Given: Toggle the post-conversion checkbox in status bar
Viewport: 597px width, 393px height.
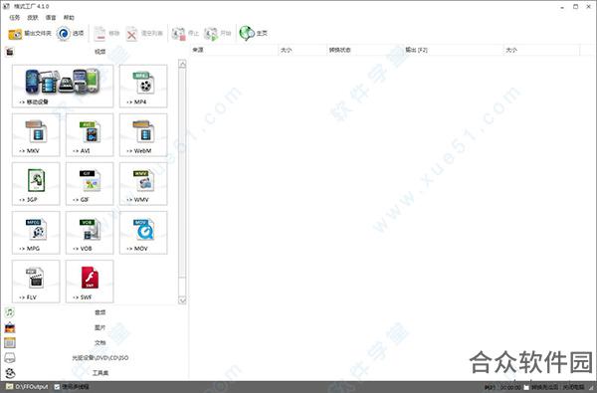Looking at the screenshot, I should (526, 387).
